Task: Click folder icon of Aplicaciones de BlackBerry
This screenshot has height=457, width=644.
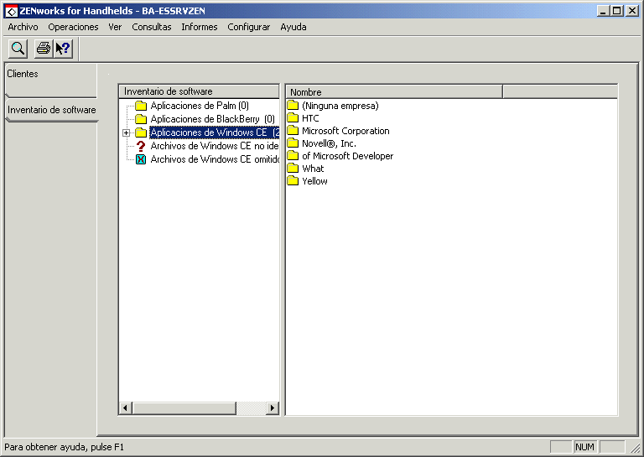Action: [141, 119]
